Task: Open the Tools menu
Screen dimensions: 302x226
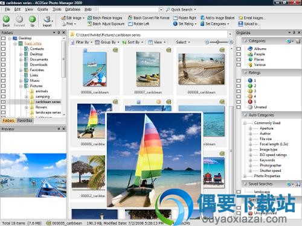Action: 57,9
